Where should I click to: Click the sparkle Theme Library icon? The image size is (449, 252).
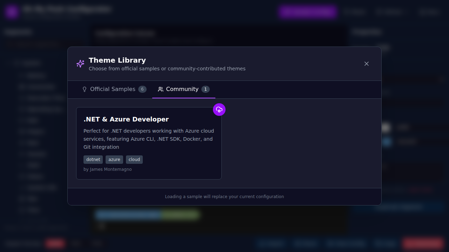point(80,64)
